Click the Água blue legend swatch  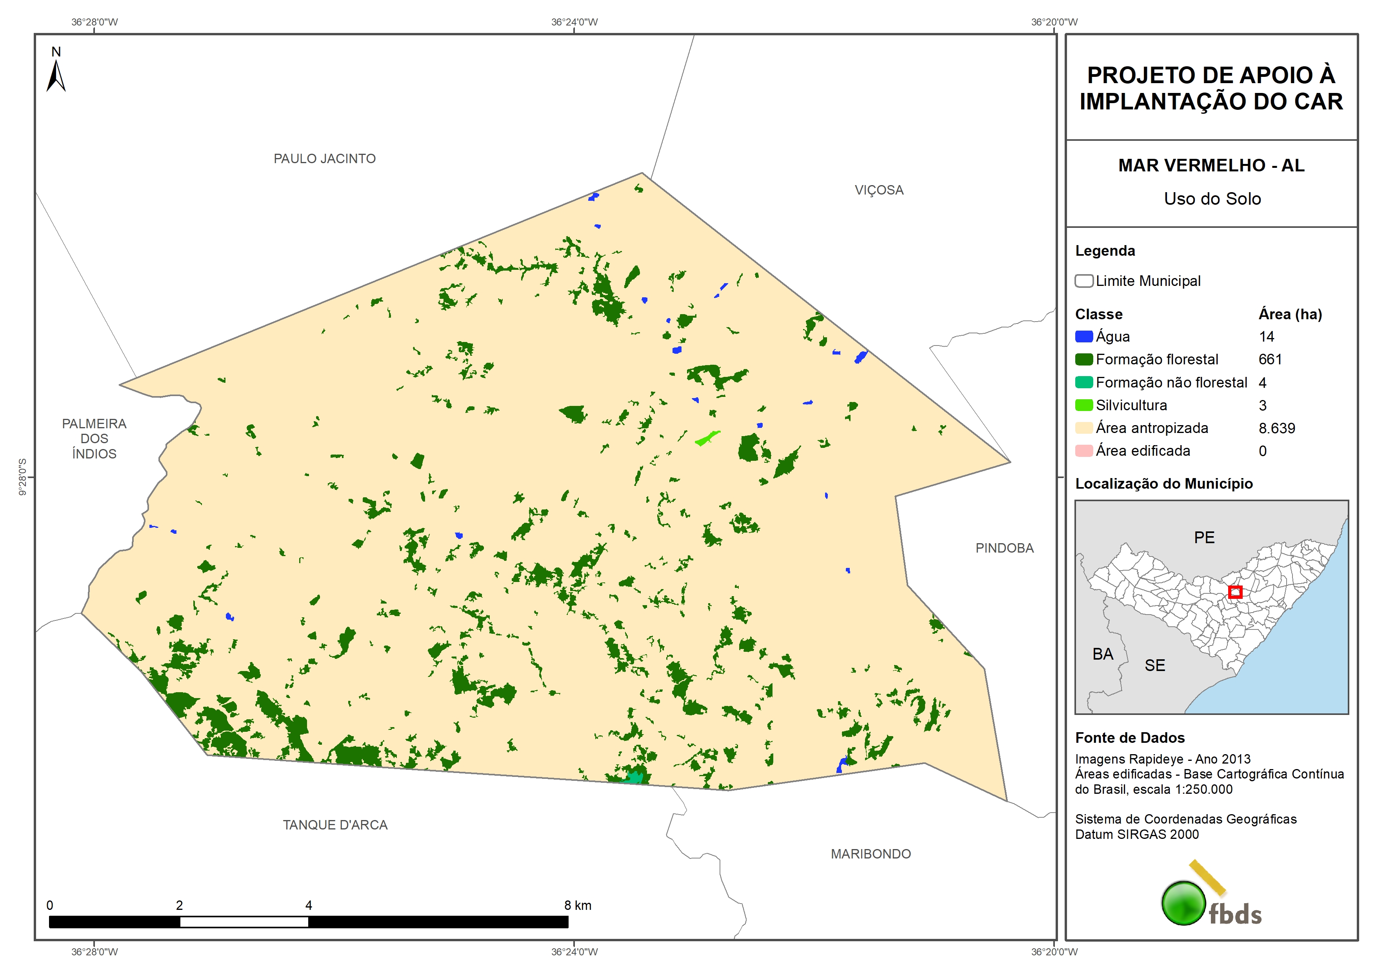[1083, 337]
